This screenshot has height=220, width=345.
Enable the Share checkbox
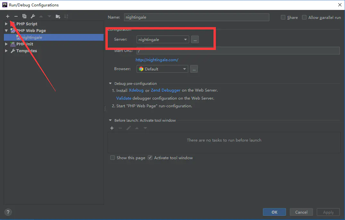pos(283,17)
